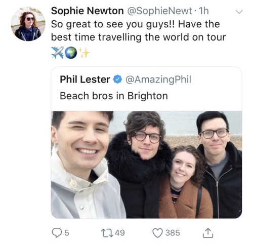View the quoted beach group photo

coord(146,165)
